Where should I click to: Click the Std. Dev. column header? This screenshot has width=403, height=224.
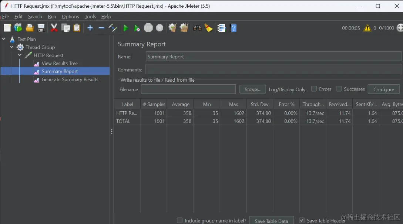[260, 104]
